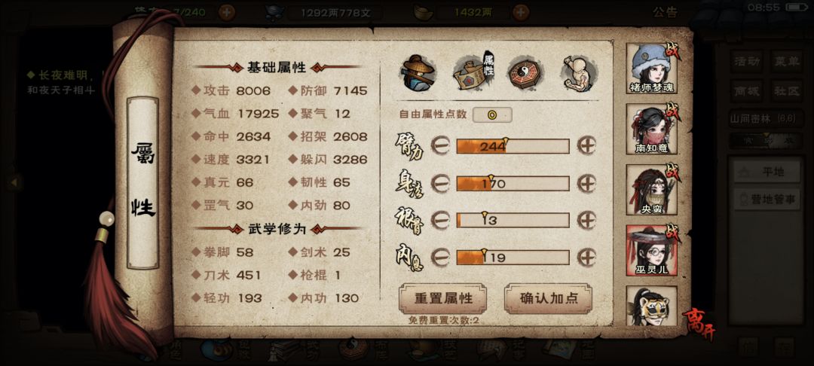
Task: Click 重置属性 reset button
Action: click(x=443, y=299)
